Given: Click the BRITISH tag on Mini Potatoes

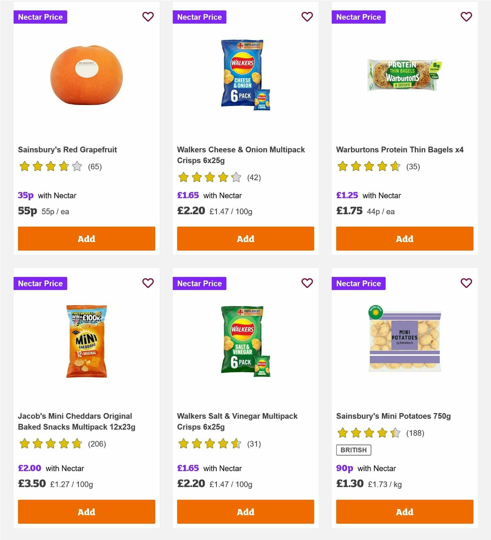Looking at the screenshot, I should point(354,450).
